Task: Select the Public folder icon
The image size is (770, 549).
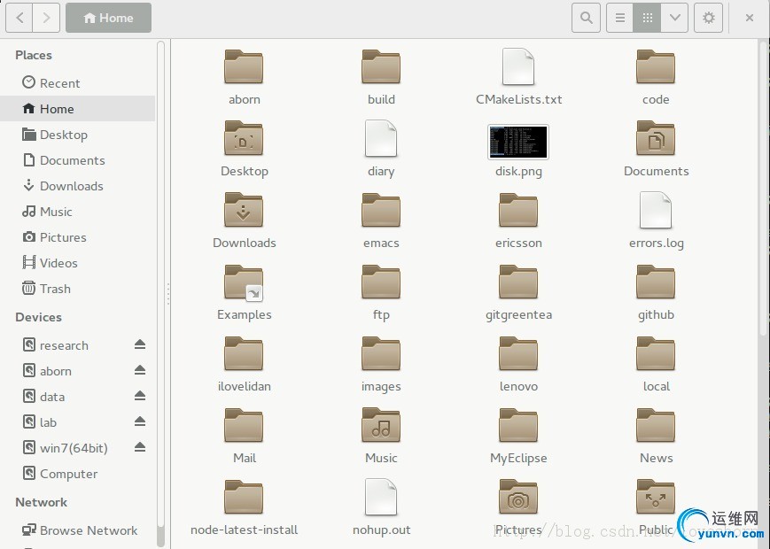Action: 656,497
